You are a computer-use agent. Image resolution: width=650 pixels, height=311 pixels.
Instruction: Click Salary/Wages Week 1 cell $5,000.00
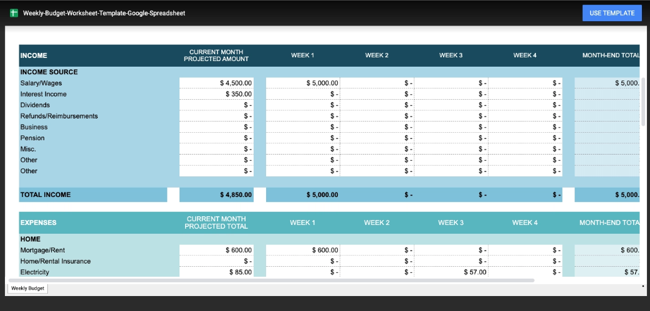pyautogui.click(x=303, y=83)
